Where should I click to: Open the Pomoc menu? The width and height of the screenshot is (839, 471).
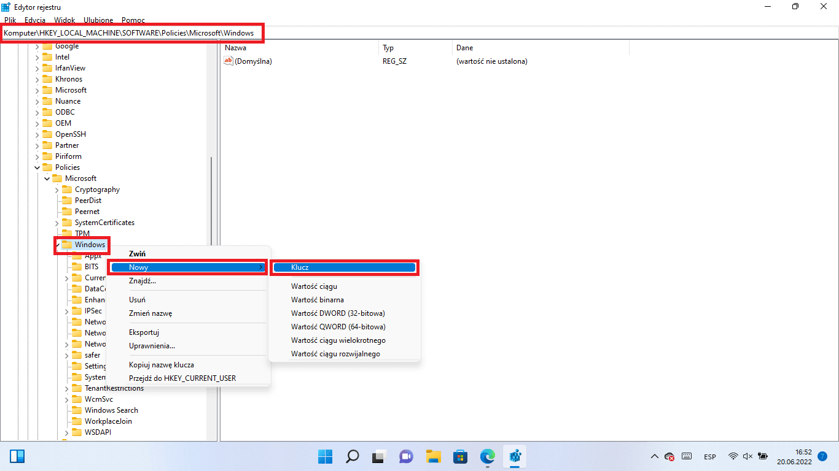[133, 20]
